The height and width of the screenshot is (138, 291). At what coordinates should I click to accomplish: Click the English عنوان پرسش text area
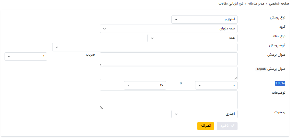169,73
